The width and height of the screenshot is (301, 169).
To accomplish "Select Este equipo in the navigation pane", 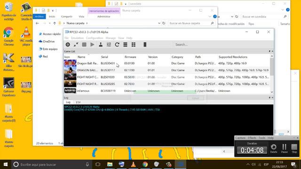I will click(x=48, y=49).
